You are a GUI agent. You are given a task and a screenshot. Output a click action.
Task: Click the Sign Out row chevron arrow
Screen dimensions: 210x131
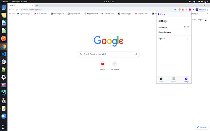[x=188, y=39]
